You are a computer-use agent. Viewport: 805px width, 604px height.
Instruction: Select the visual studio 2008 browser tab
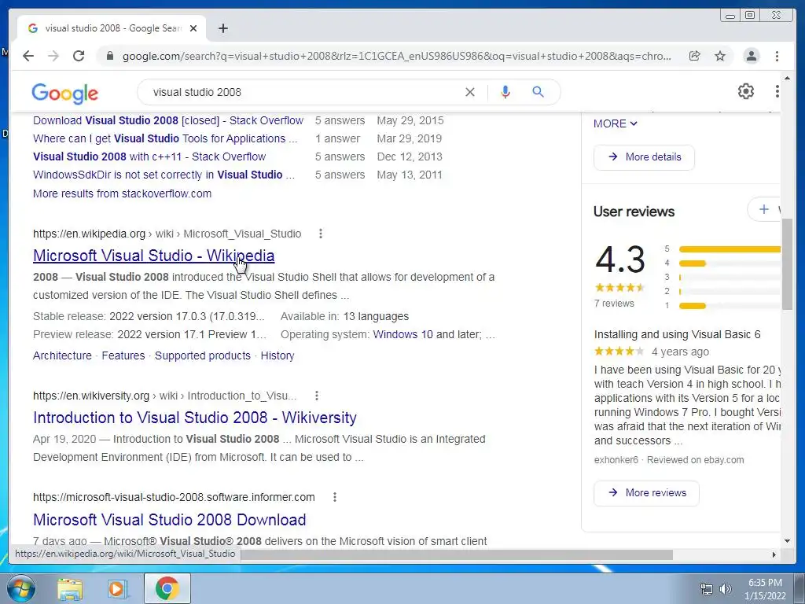[112, 28]
